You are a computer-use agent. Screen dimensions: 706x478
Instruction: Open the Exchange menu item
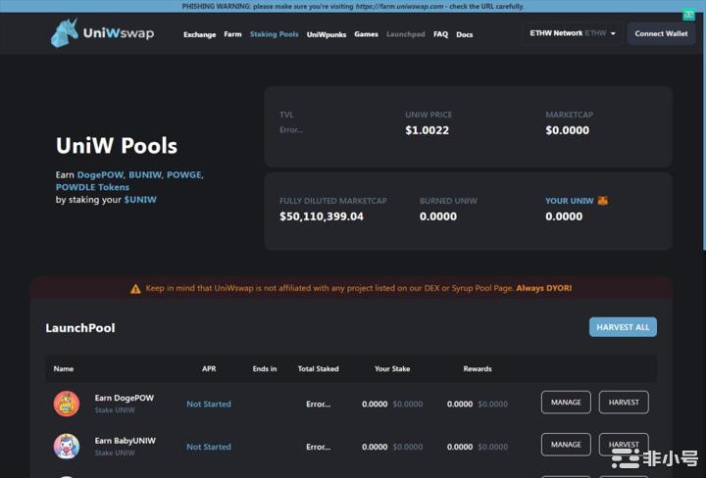coord(199,34)
